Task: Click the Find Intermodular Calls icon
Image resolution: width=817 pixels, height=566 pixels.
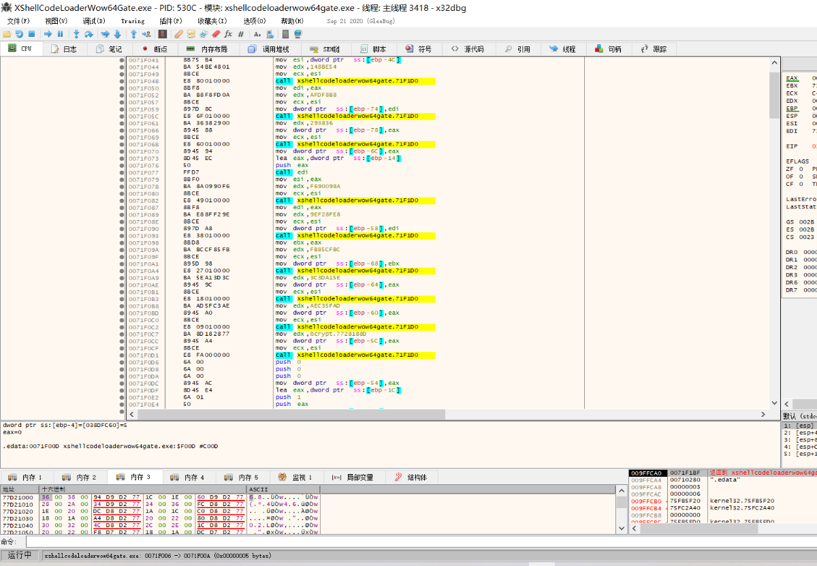Action: 270,34
